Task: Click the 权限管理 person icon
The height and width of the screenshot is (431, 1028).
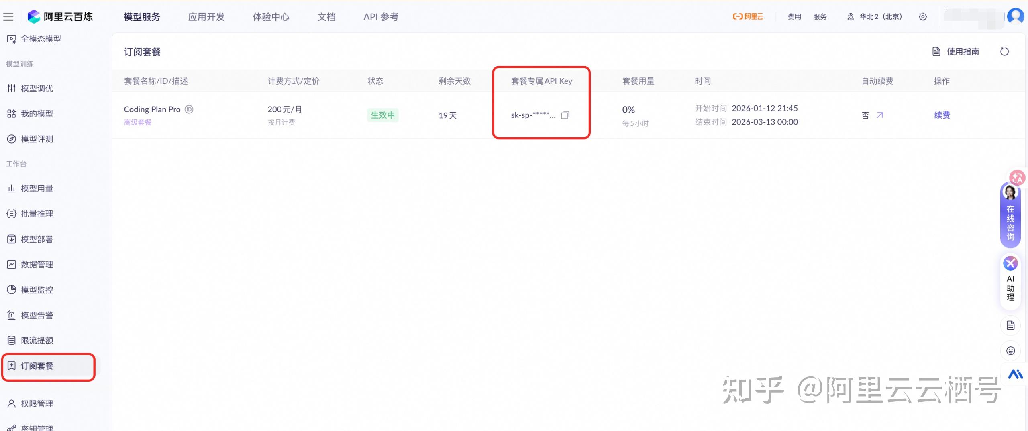Action: (x=12, y=403)
